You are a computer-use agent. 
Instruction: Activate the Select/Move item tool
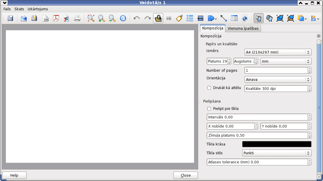tap(258, 19)
